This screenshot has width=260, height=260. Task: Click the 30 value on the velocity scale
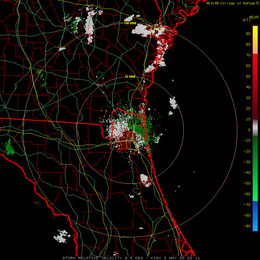point(248,98)
